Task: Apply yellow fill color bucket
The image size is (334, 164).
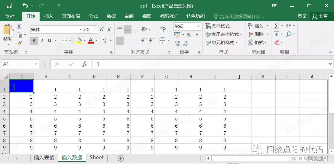Action: pyautogui.click(x=79, y=41)
